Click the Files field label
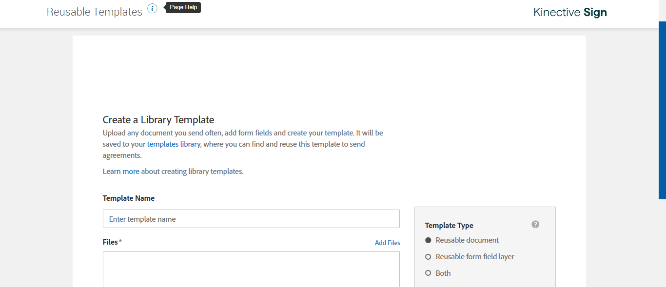This screenshot has height=287, width=666. [111, 242]
